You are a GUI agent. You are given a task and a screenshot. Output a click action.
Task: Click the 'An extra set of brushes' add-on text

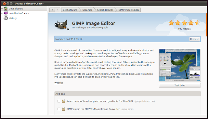tap(100, 101)
